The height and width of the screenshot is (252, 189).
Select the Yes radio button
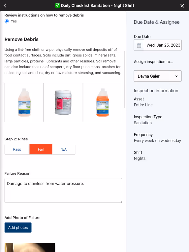(x=7, y=21)
